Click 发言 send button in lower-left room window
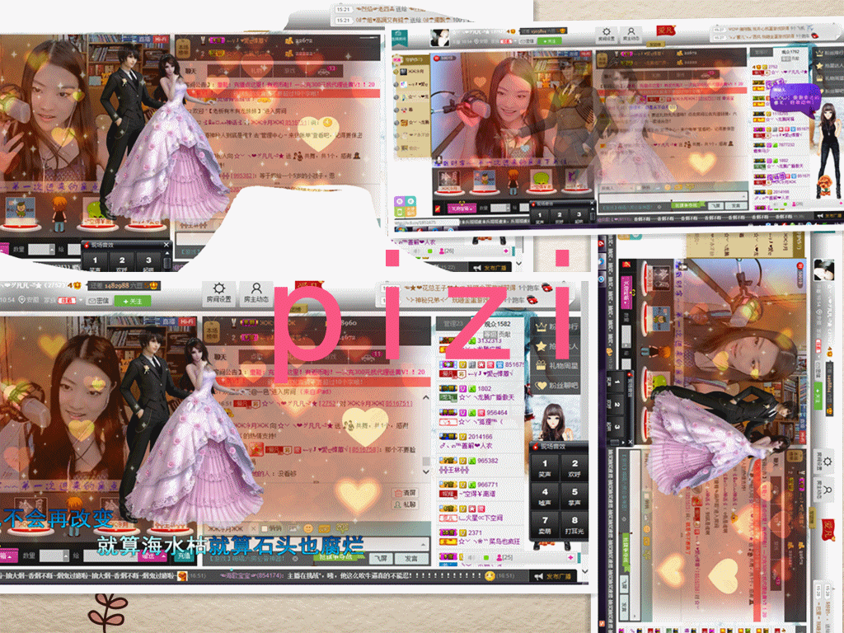The image size is (844, 633). [x=412, y=559]
